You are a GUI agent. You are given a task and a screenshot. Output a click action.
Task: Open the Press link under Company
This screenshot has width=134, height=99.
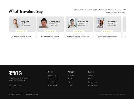[x=70, y=85]
